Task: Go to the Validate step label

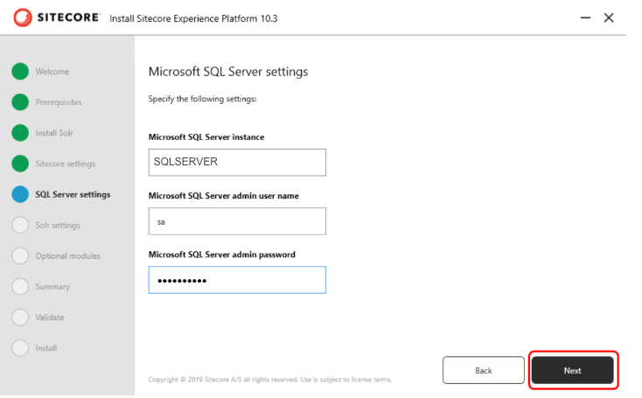Action: click(x=50, y=318)
